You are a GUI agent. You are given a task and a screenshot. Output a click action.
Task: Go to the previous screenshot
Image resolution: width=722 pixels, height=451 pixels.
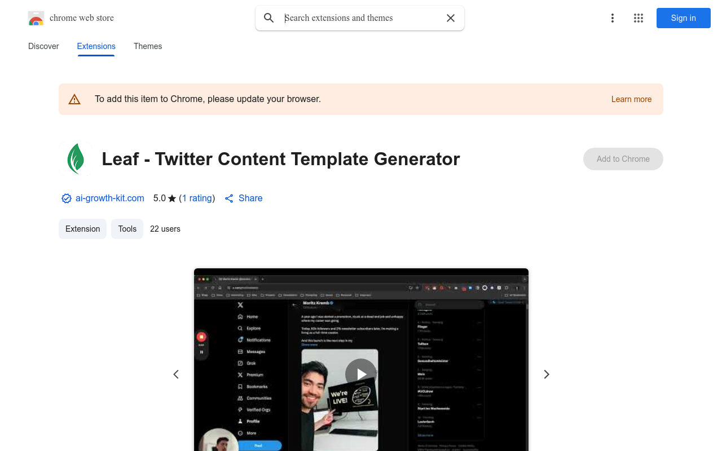coord(176,374)
